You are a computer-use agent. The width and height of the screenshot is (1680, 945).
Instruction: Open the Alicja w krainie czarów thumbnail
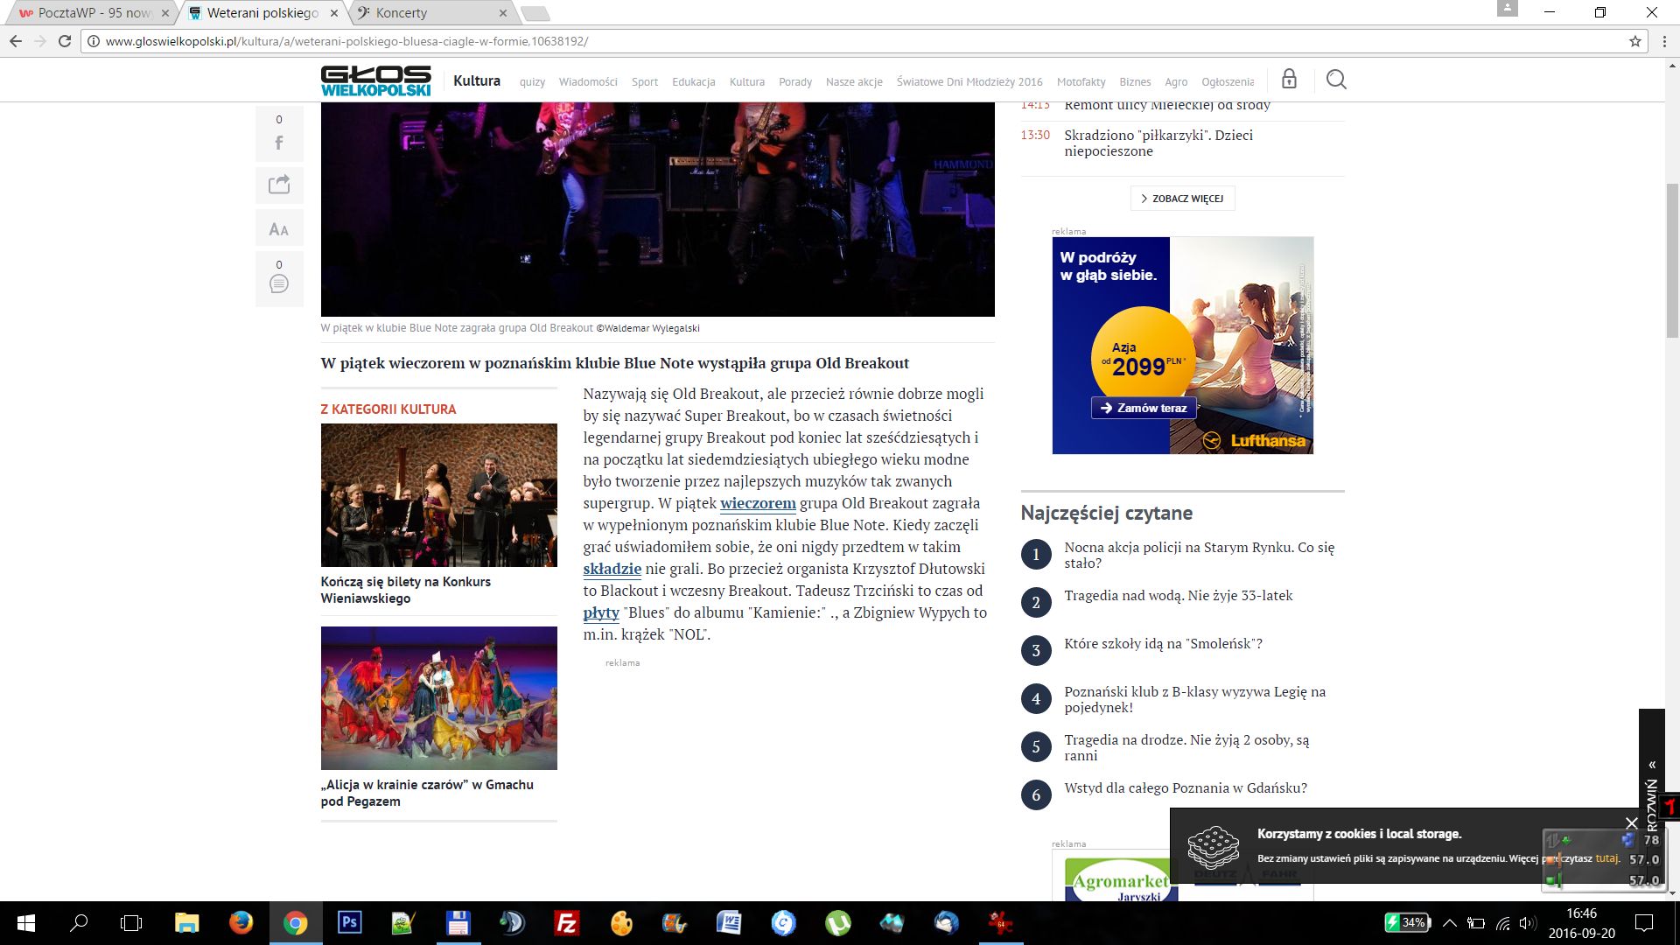click(x=438, y=698)
